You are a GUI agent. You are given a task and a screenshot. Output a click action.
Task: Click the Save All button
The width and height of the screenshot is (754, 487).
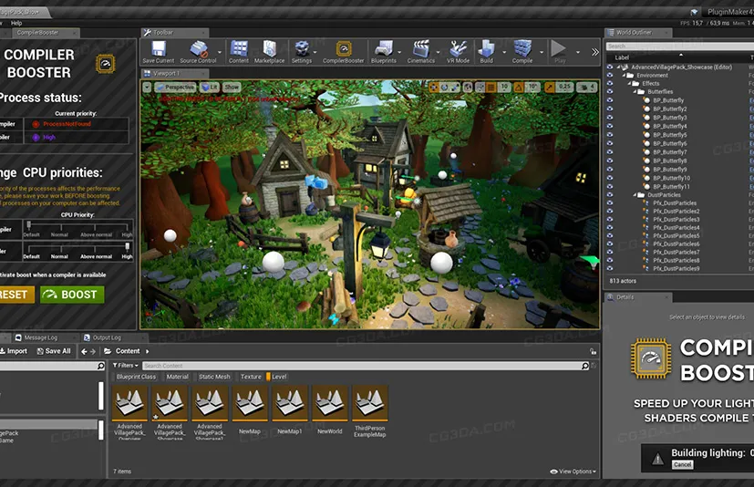pos(54,351)
